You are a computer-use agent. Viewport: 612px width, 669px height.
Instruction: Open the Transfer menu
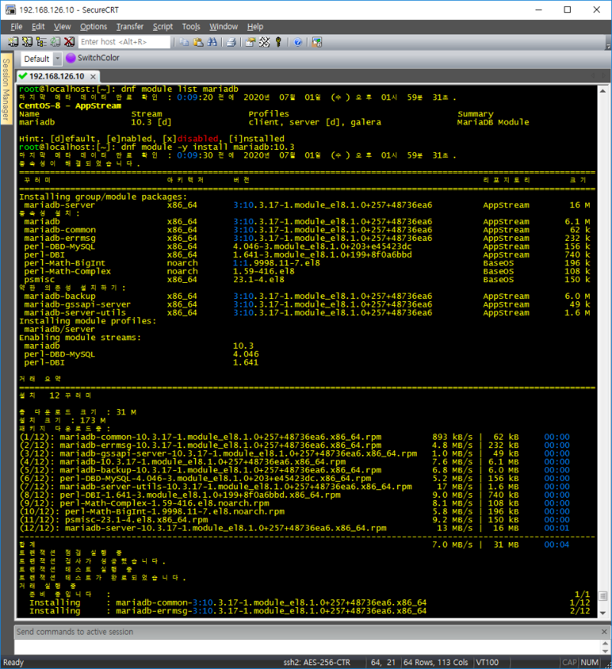click(129, 27)
